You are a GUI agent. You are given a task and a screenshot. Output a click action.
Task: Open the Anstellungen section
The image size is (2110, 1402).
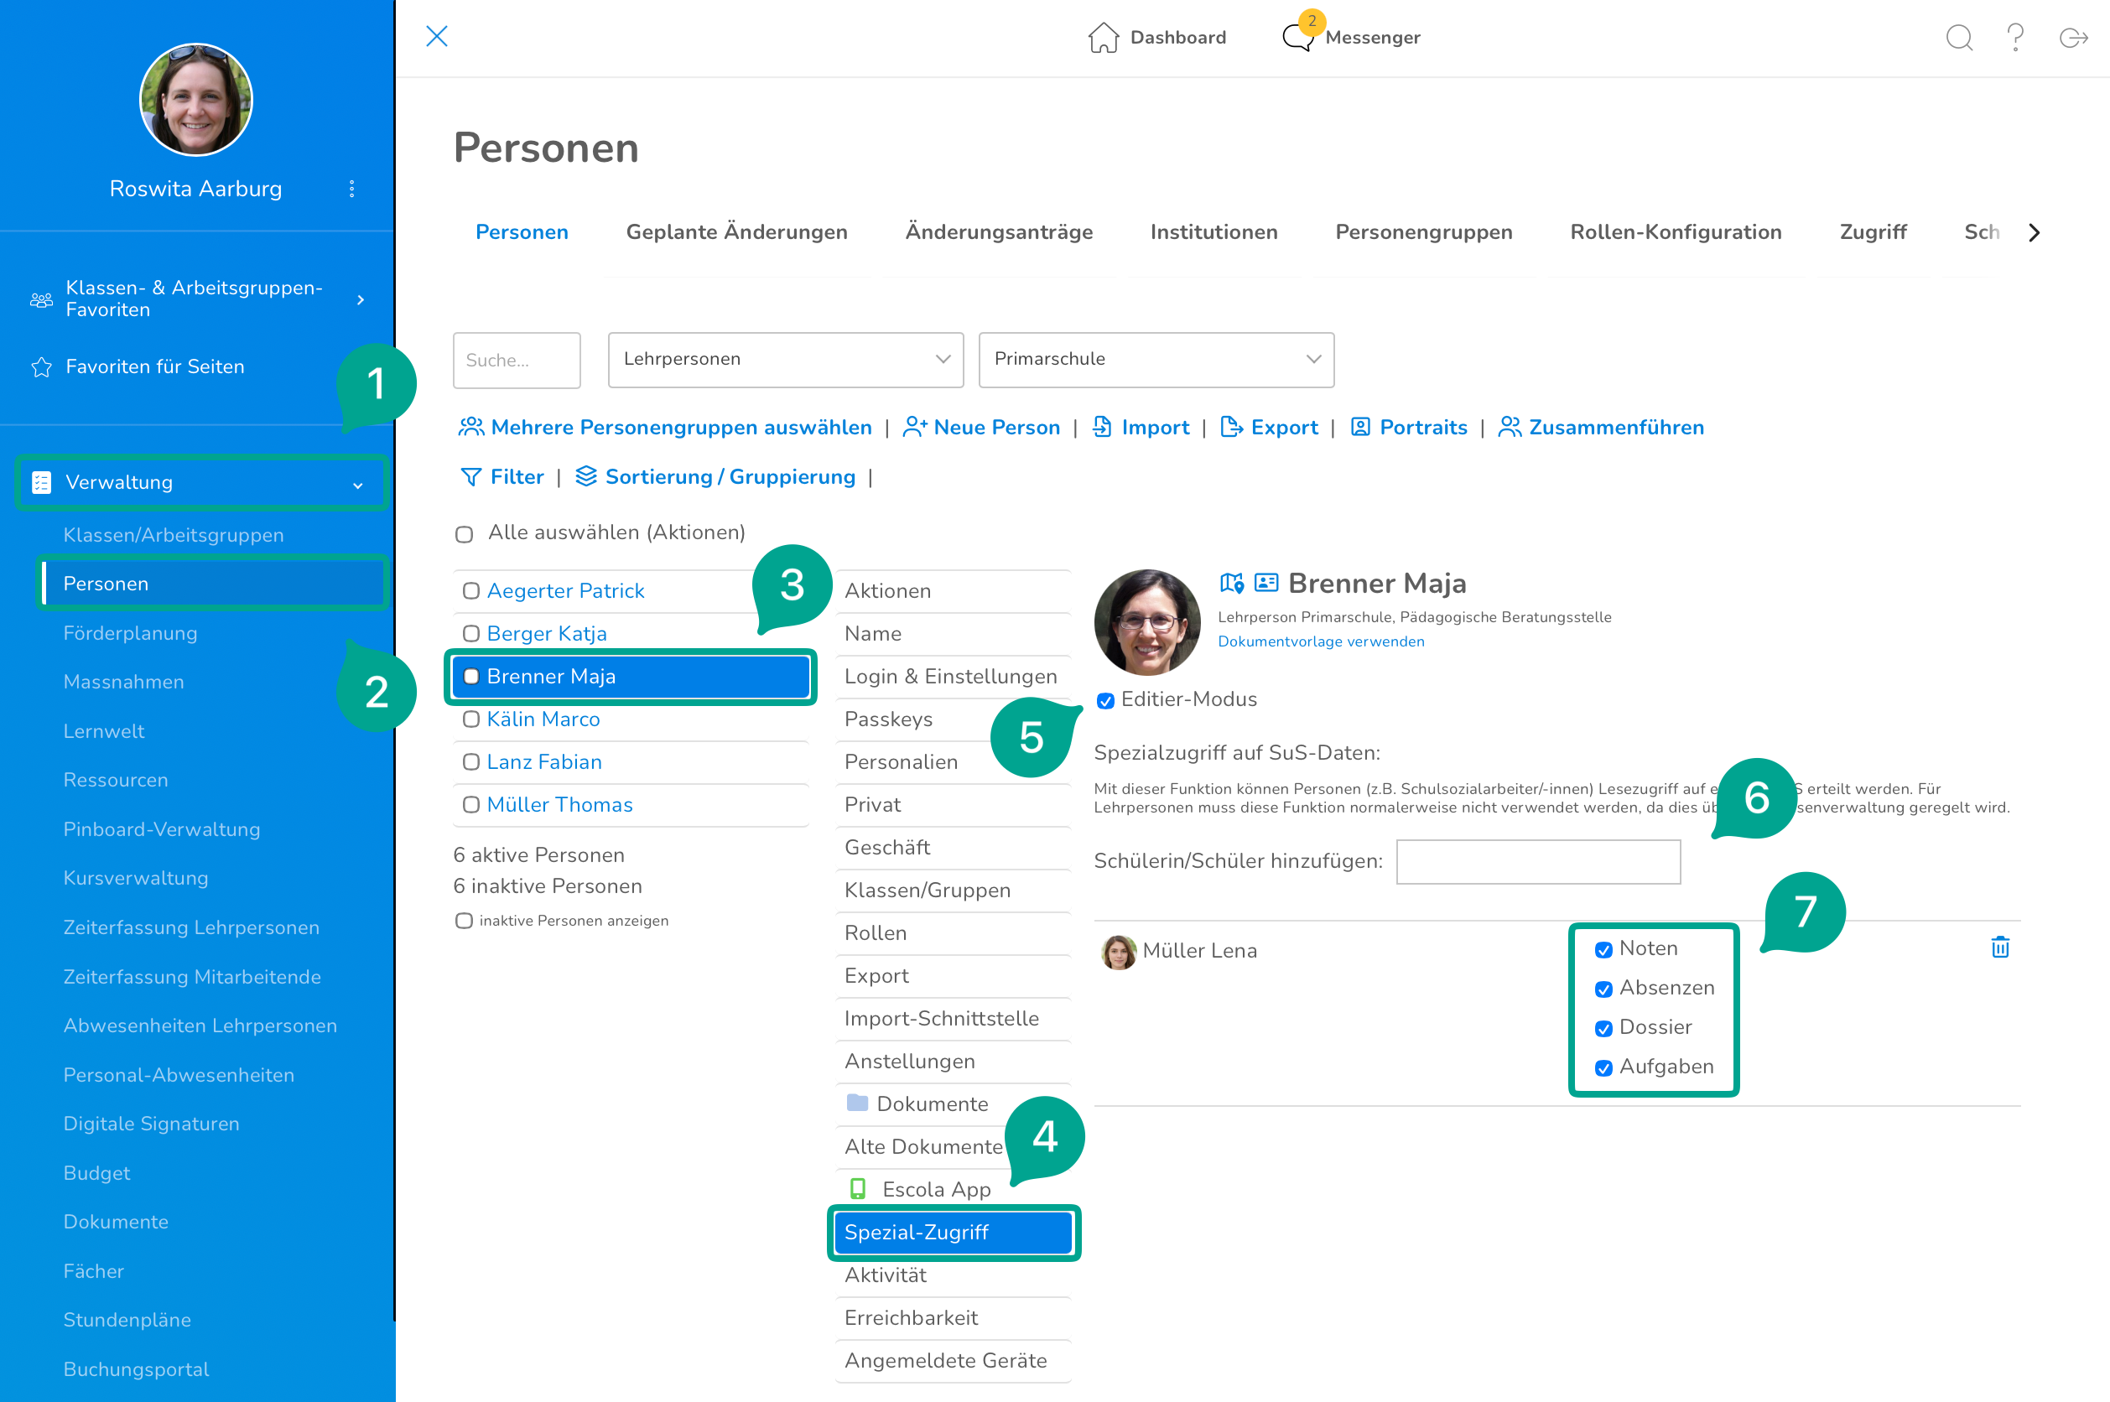point(952,1062)
